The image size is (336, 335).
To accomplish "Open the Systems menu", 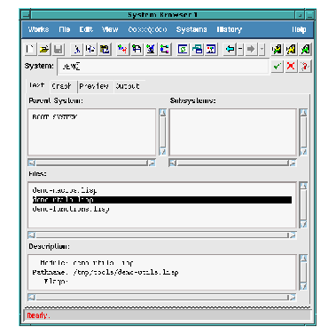I will pos(191,29).
